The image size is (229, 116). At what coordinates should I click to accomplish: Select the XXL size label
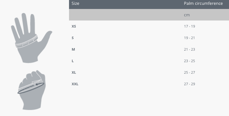(x=75, y=84)
